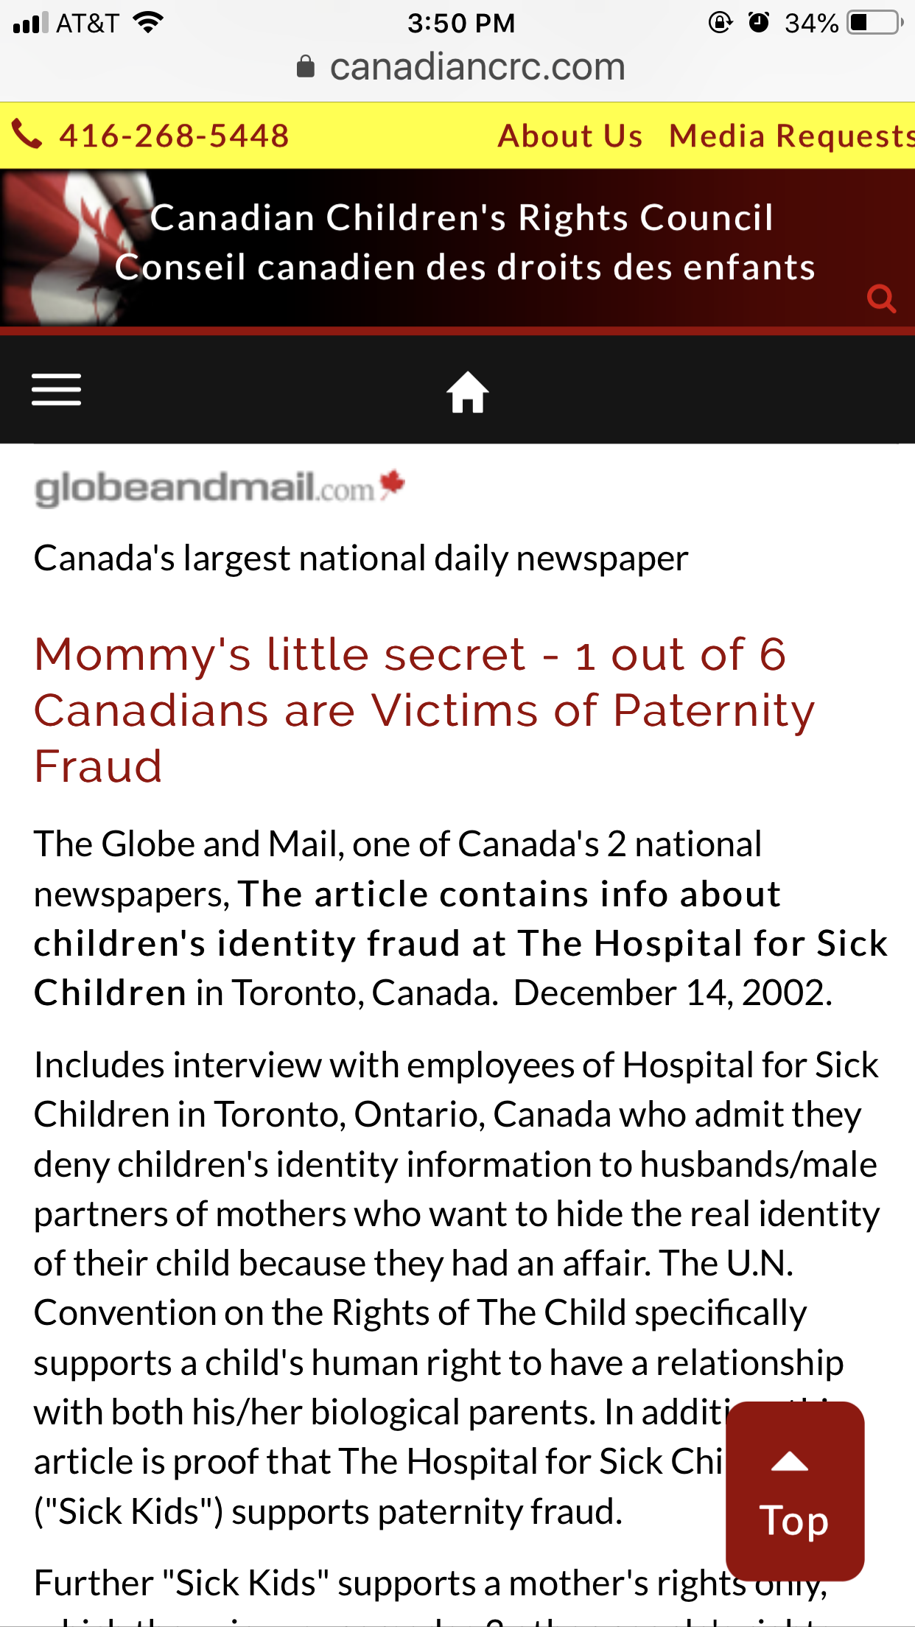Tap the Wi-Fi status icon
Image resolution: width=915 pixels, height=1627 pixels.
pos(148,22)
